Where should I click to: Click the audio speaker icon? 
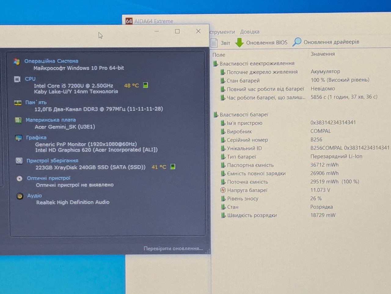[x=20, y=196]
